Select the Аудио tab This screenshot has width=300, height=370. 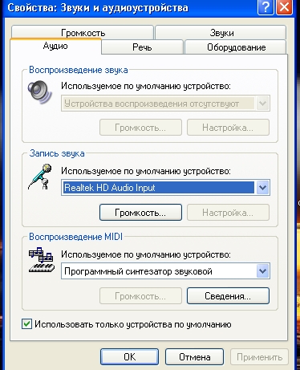tap(55, 46)
